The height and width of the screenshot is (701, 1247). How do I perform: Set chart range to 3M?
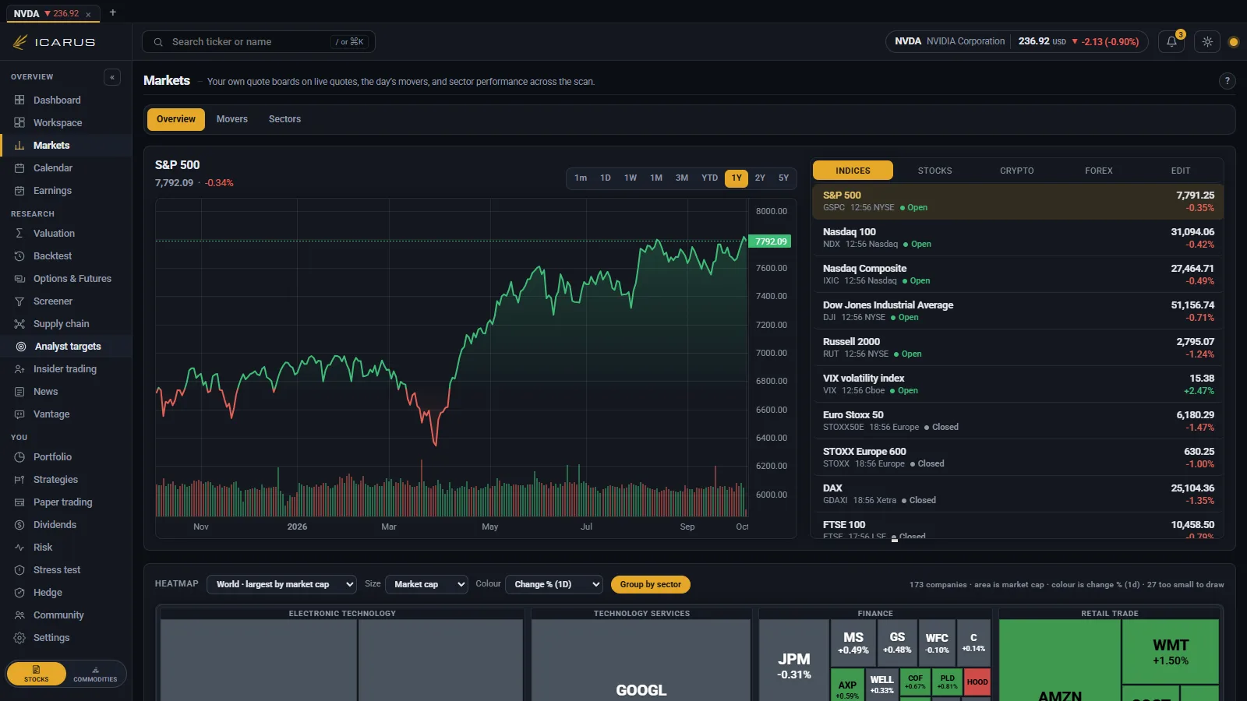(682, 178)
